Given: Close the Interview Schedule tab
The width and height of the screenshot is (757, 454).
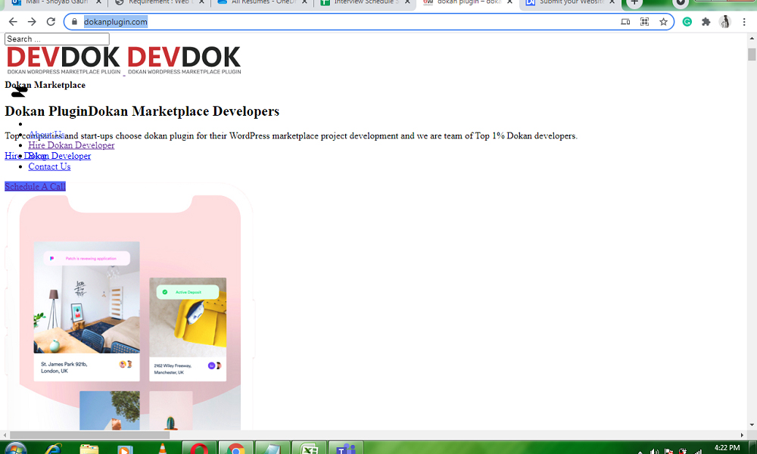Looking at the screenshot, I should (407, 2).
